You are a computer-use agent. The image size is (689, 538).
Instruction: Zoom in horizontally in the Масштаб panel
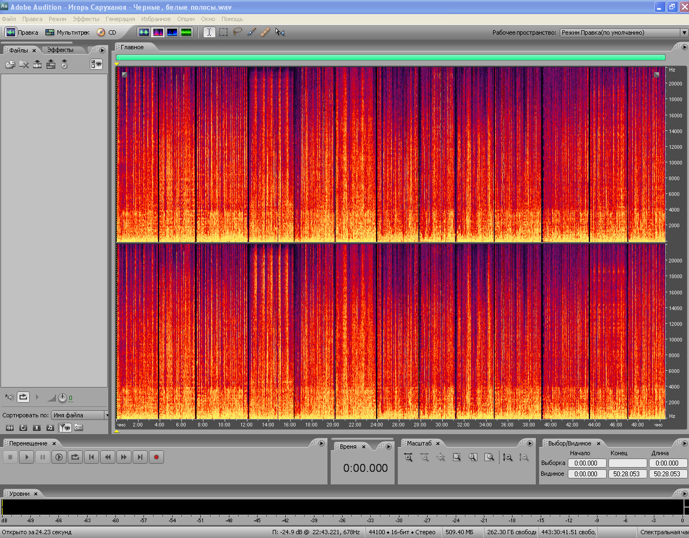coord(409,457)
